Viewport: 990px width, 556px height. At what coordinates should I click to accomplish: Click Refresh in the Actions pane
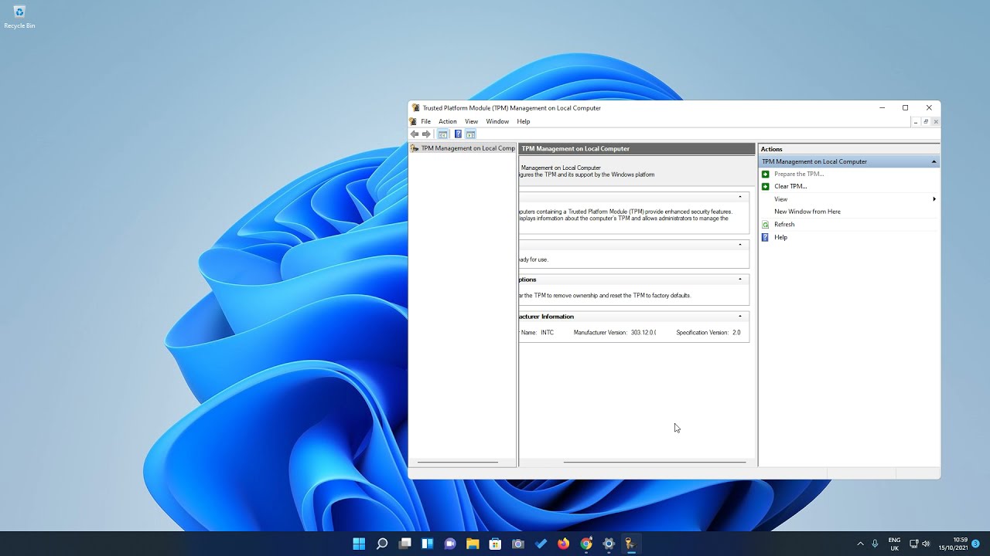pyautogui.click(x=784, y=225)
